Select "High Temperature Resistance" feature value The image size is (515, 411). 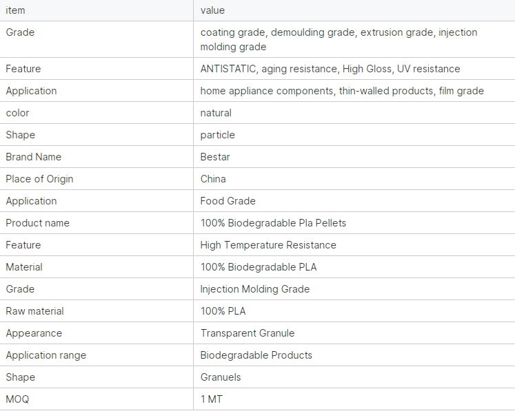(268, 245)
